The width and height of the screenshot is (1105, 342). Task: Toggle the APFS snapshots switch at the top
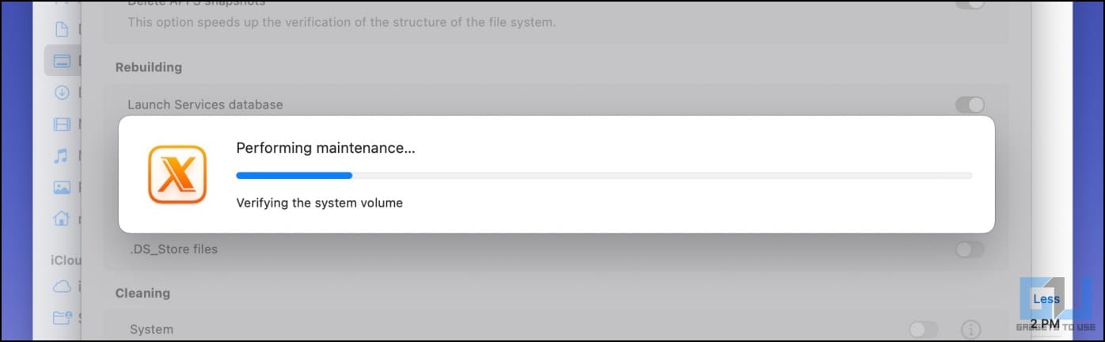coord(970,4)
